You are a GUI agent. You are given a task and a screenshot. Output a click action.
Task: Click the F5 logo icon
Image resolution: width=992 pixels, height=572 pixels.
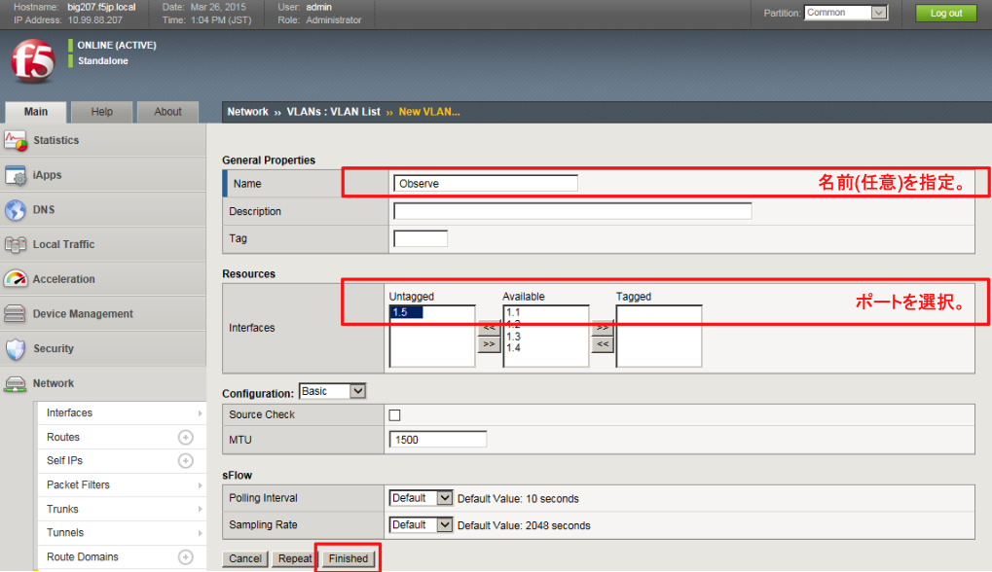tap(32, 61)
